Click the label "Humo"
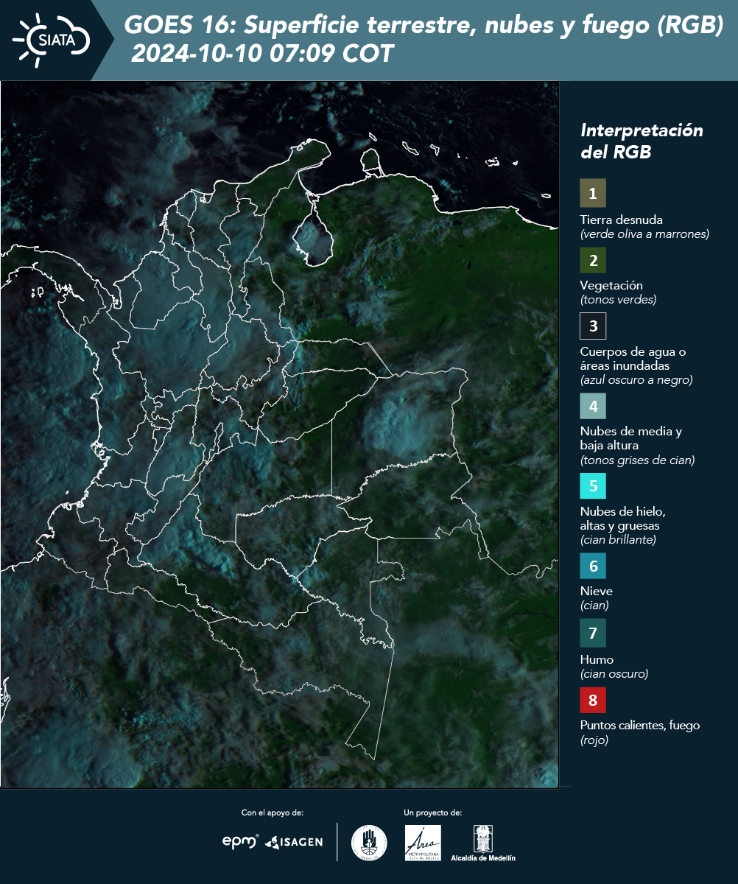Screen dimensions: 738x884 (597, 659)
